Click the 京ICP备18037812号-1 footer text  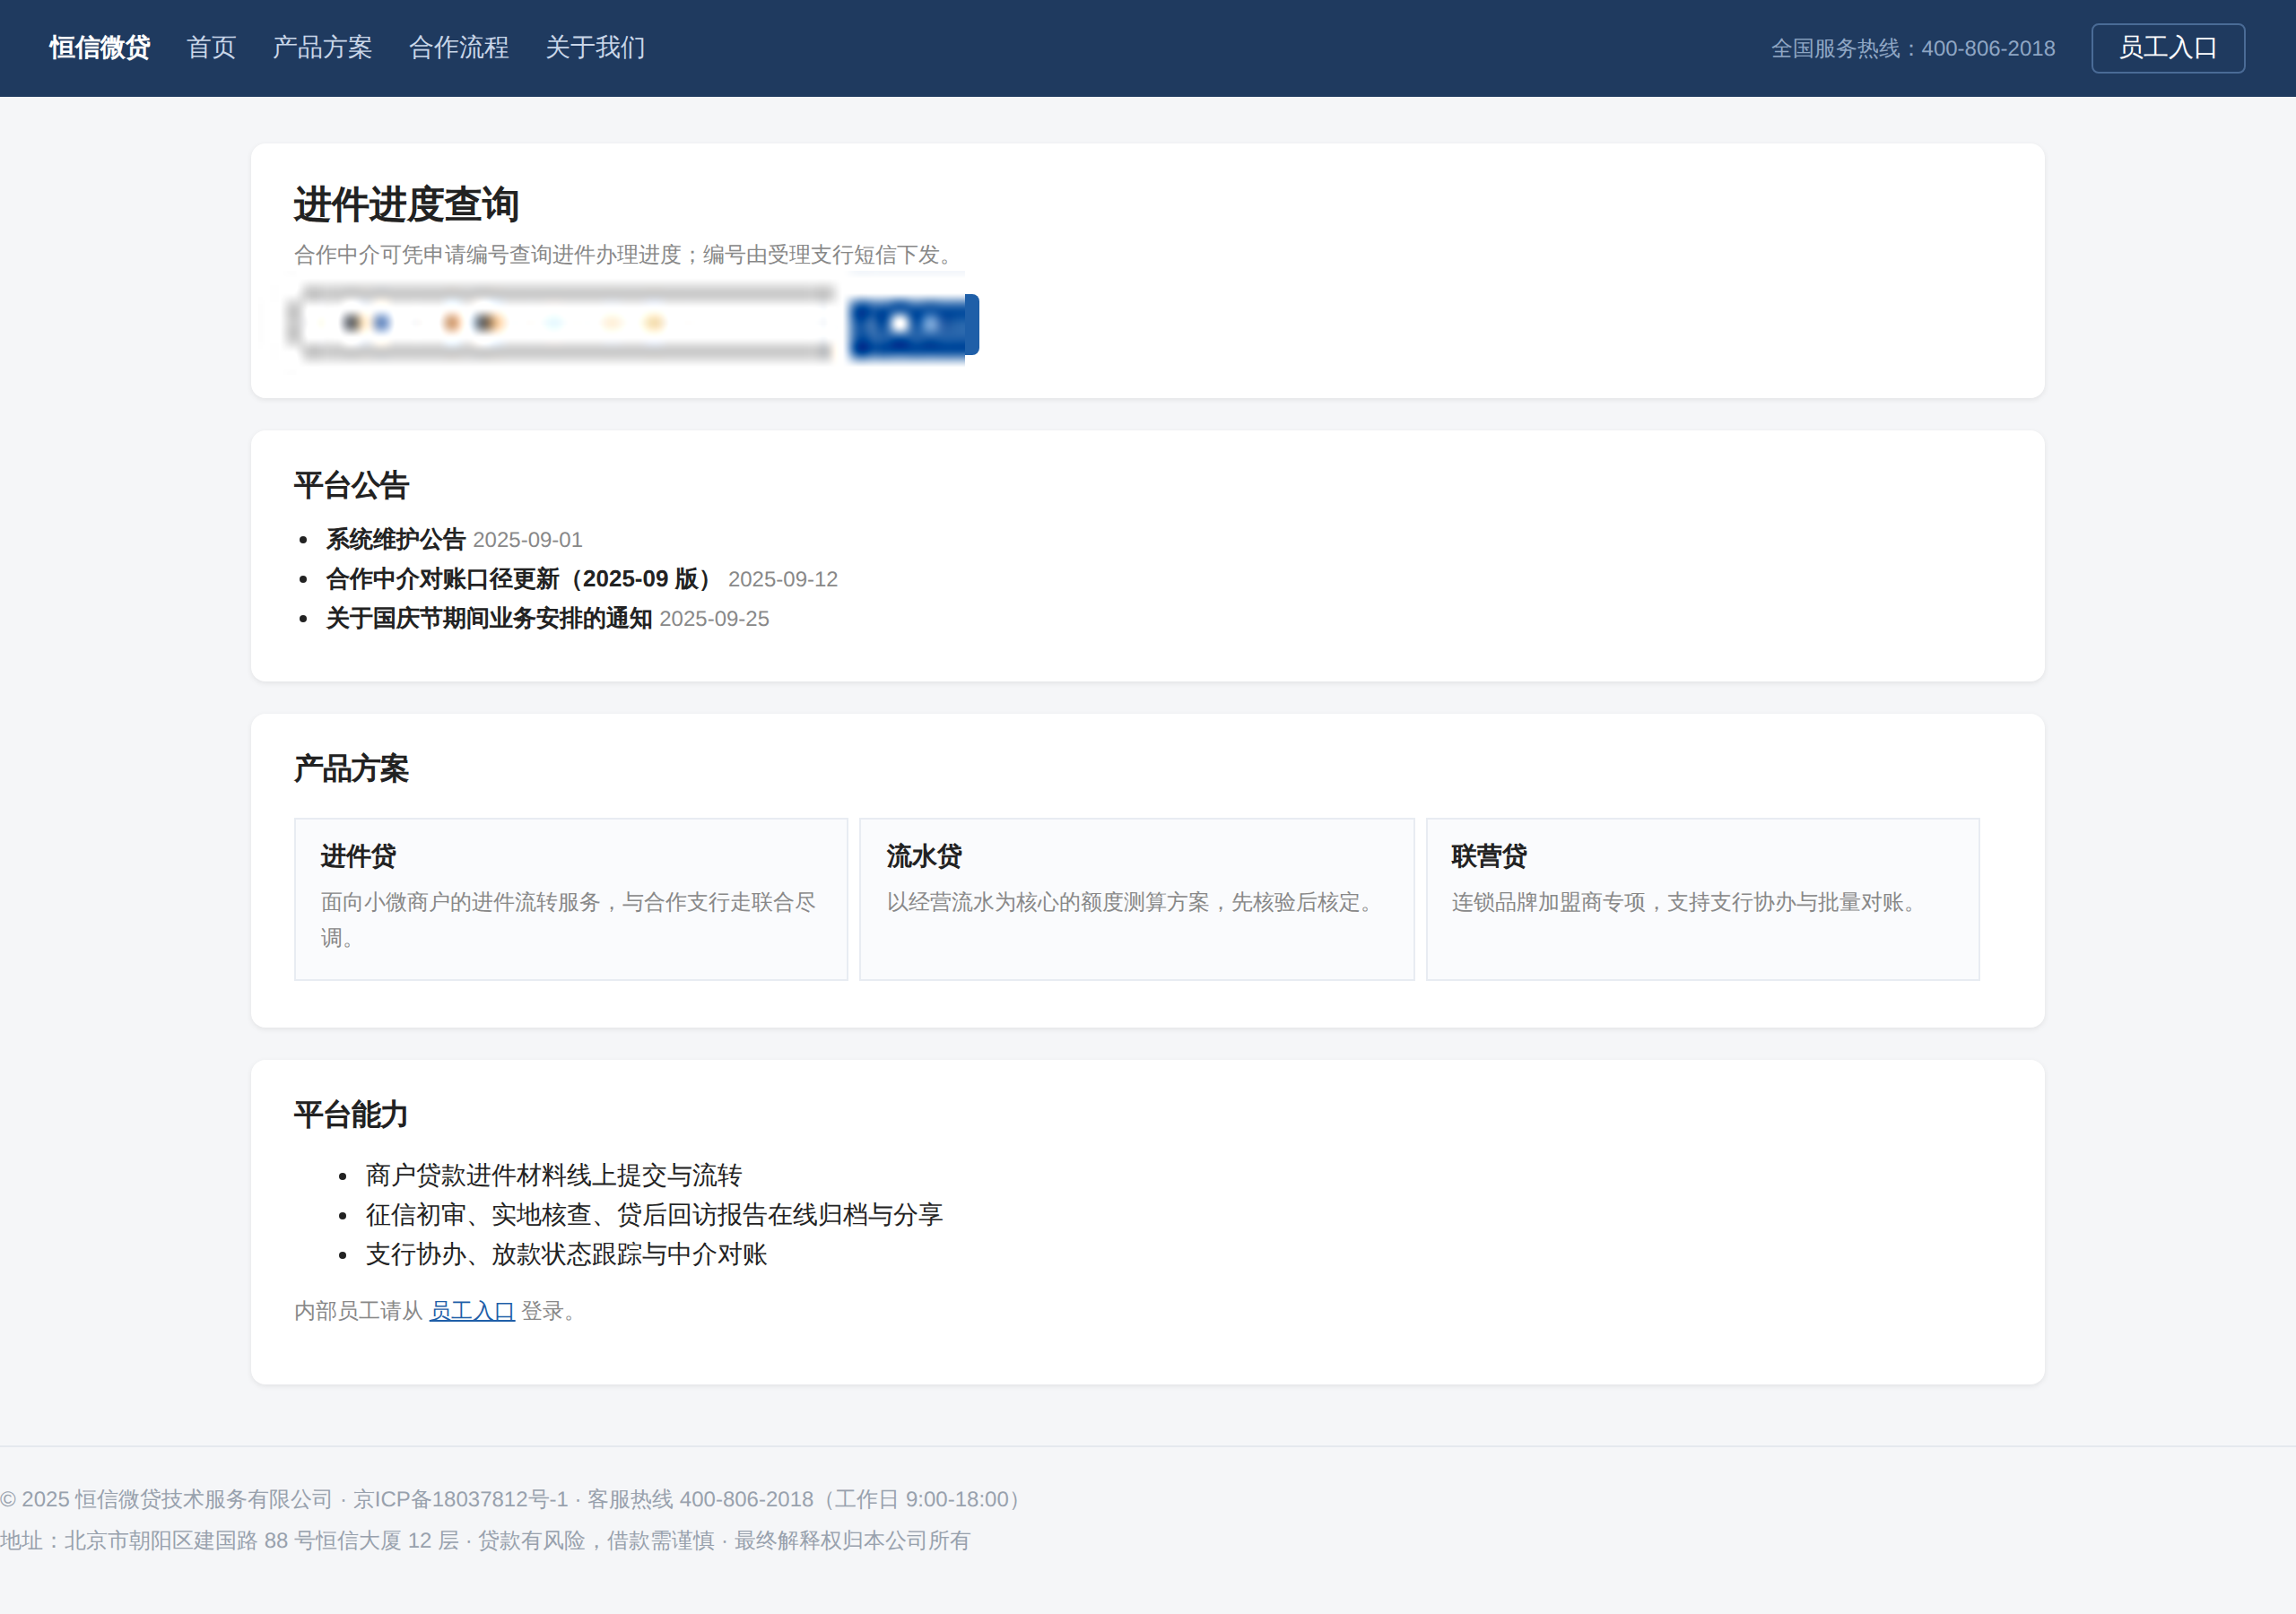tap(461, 1499)
